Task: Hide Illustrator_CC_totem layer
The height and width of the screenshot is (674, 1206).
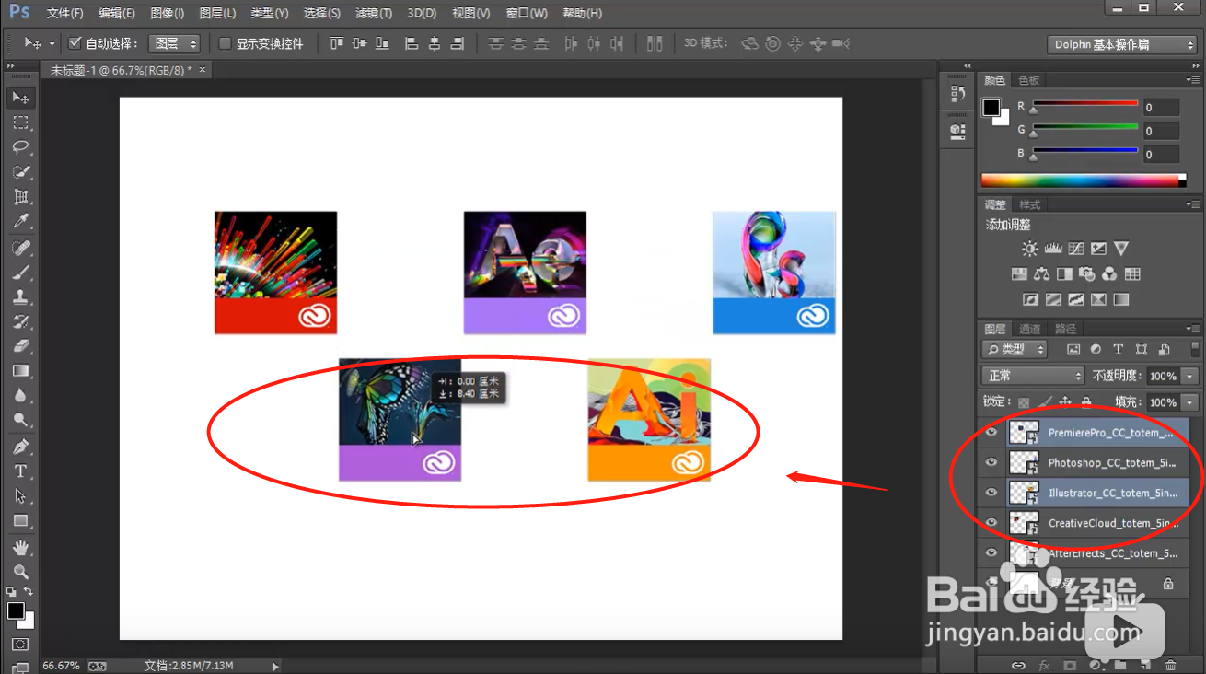Action: pos(991,493)
